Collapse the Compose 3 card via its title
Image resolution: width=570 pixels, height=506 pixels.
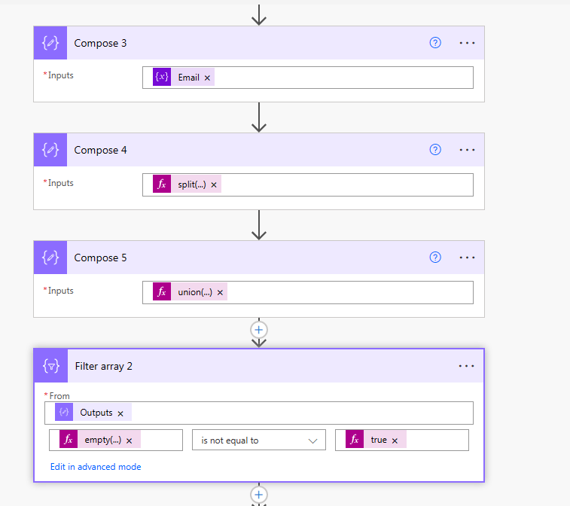click(x=100, y=43)
